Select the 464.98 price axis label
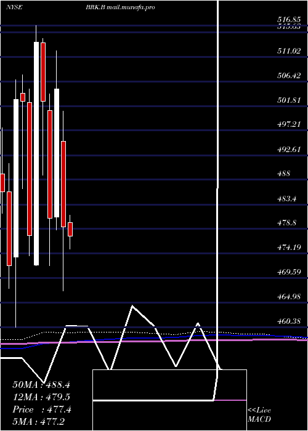 (x=289, y=297)
